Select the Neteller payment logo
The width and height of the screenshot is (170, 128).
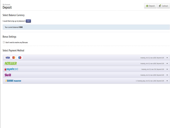tap(11, 63)
